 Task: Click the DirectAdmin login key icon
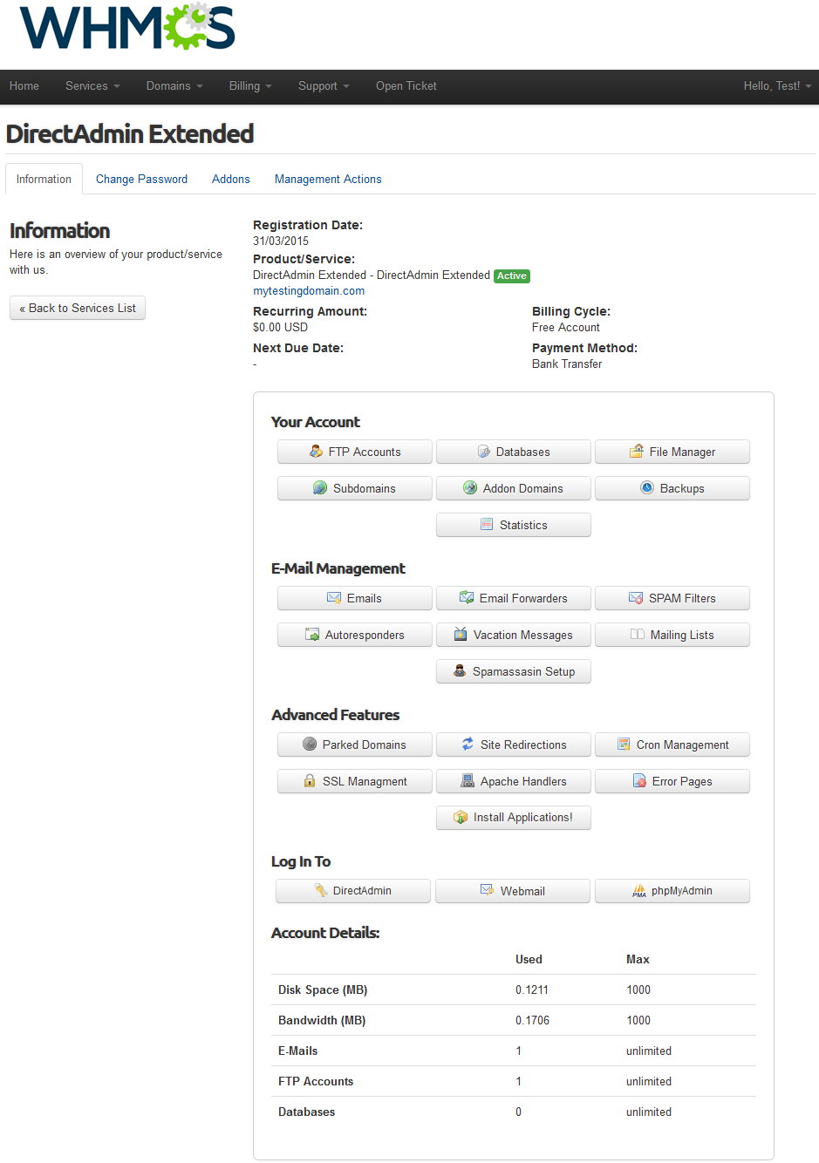(x=321, y=890)
